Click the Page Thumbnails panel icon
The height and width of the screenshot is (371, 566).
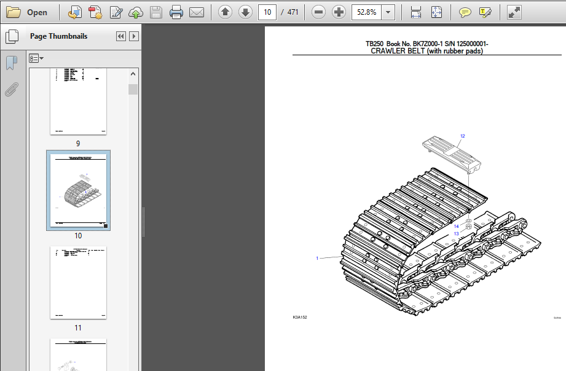coord(12,36)
